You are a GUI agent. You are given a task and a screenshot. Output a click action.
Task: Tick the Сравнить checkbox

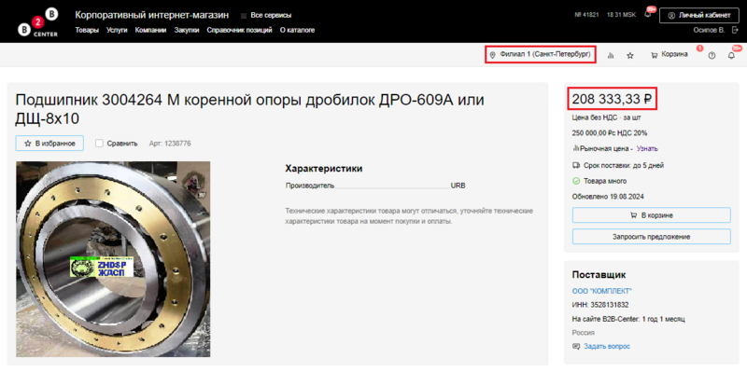pyautogui.click(x=99, y=144)
